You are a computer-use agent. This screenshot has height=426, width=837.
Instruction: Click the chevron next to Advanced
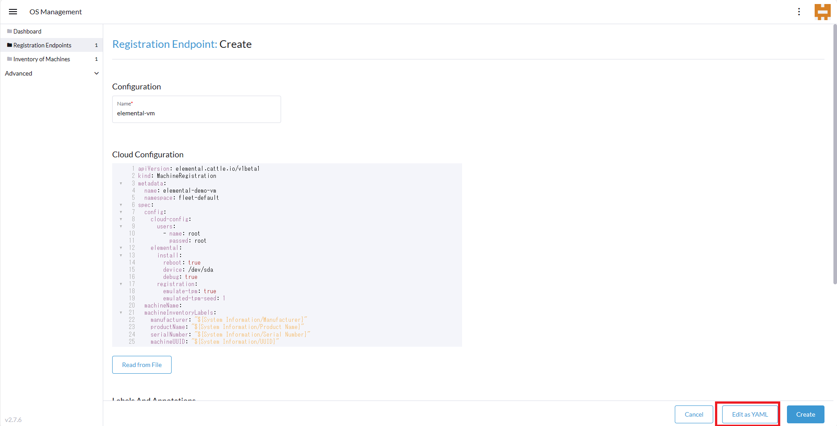click(x=97, y=73)
